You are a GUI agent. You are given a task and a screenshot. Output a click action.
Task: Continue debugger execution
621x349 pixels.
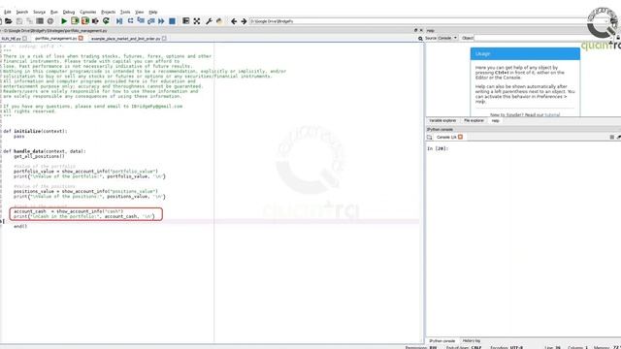[161, 21]
